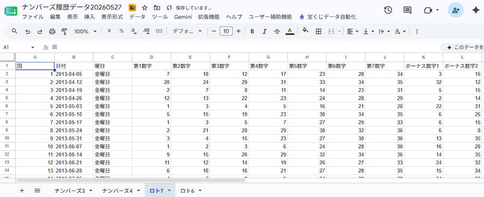This screenshot has height=197, width=484.
Task: Open version history clock icon
Action: 388,10
